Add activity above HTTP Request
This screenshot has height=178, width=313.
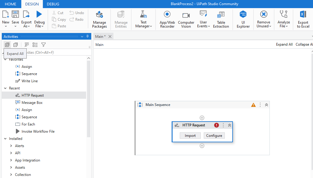(x=202, y=118)
